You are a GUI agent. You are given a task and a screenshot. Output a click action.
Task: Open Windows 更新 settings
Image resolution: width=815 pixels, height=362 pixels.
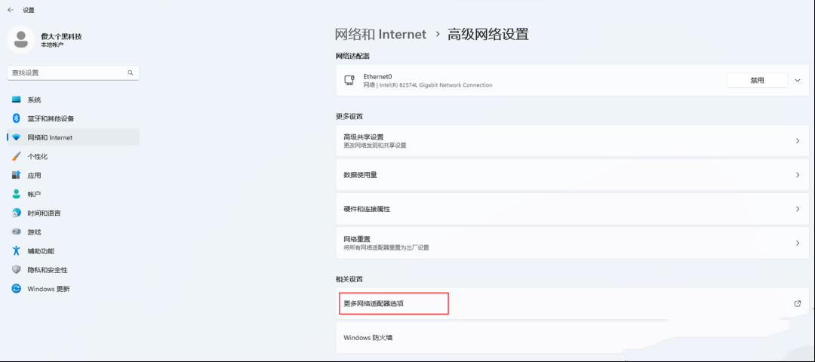click(73, 289)
